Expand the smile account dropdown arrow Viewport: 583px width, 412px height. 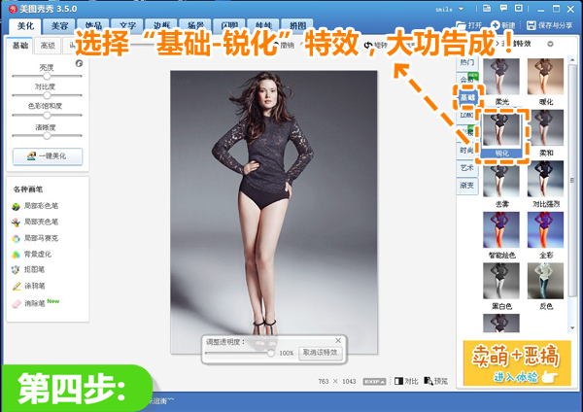point(461,9)
